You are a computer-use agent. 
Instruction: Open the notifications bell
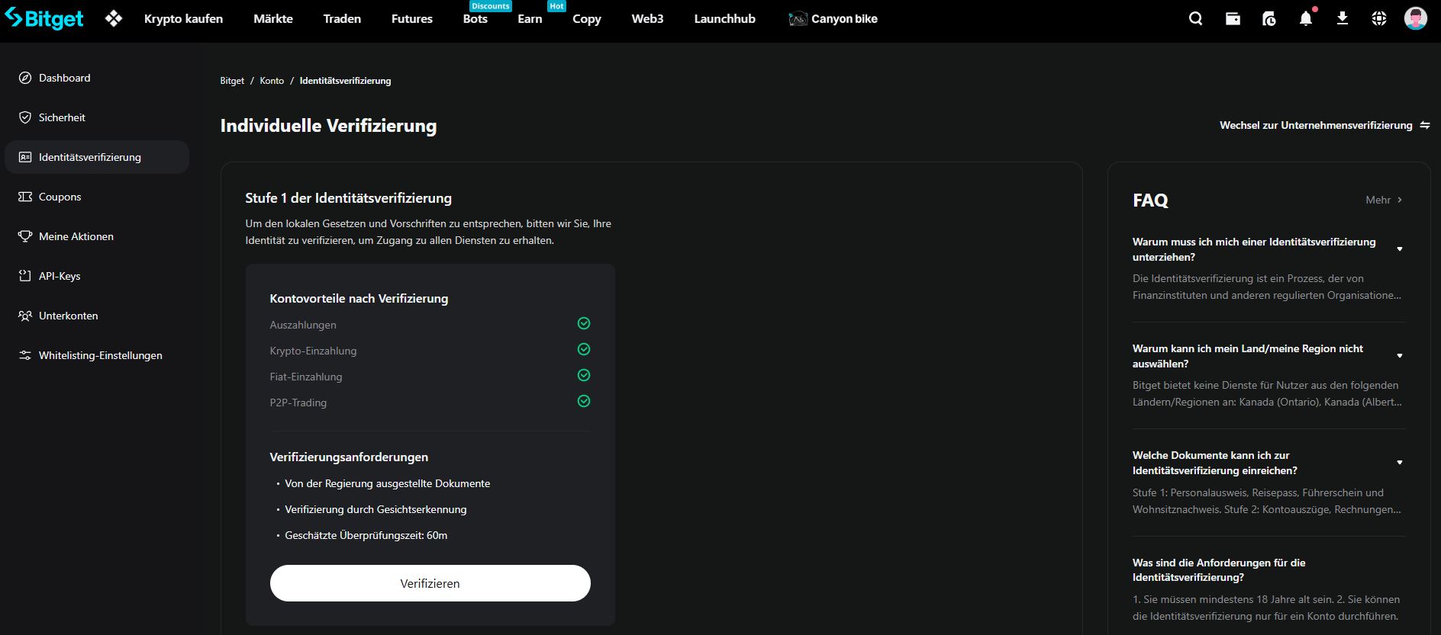click(x=1305, y=19)
